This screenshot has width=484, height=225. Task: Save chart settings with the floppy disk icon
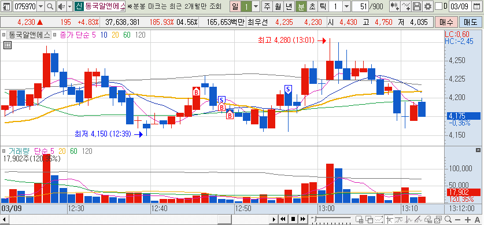(x=417, y=6)
